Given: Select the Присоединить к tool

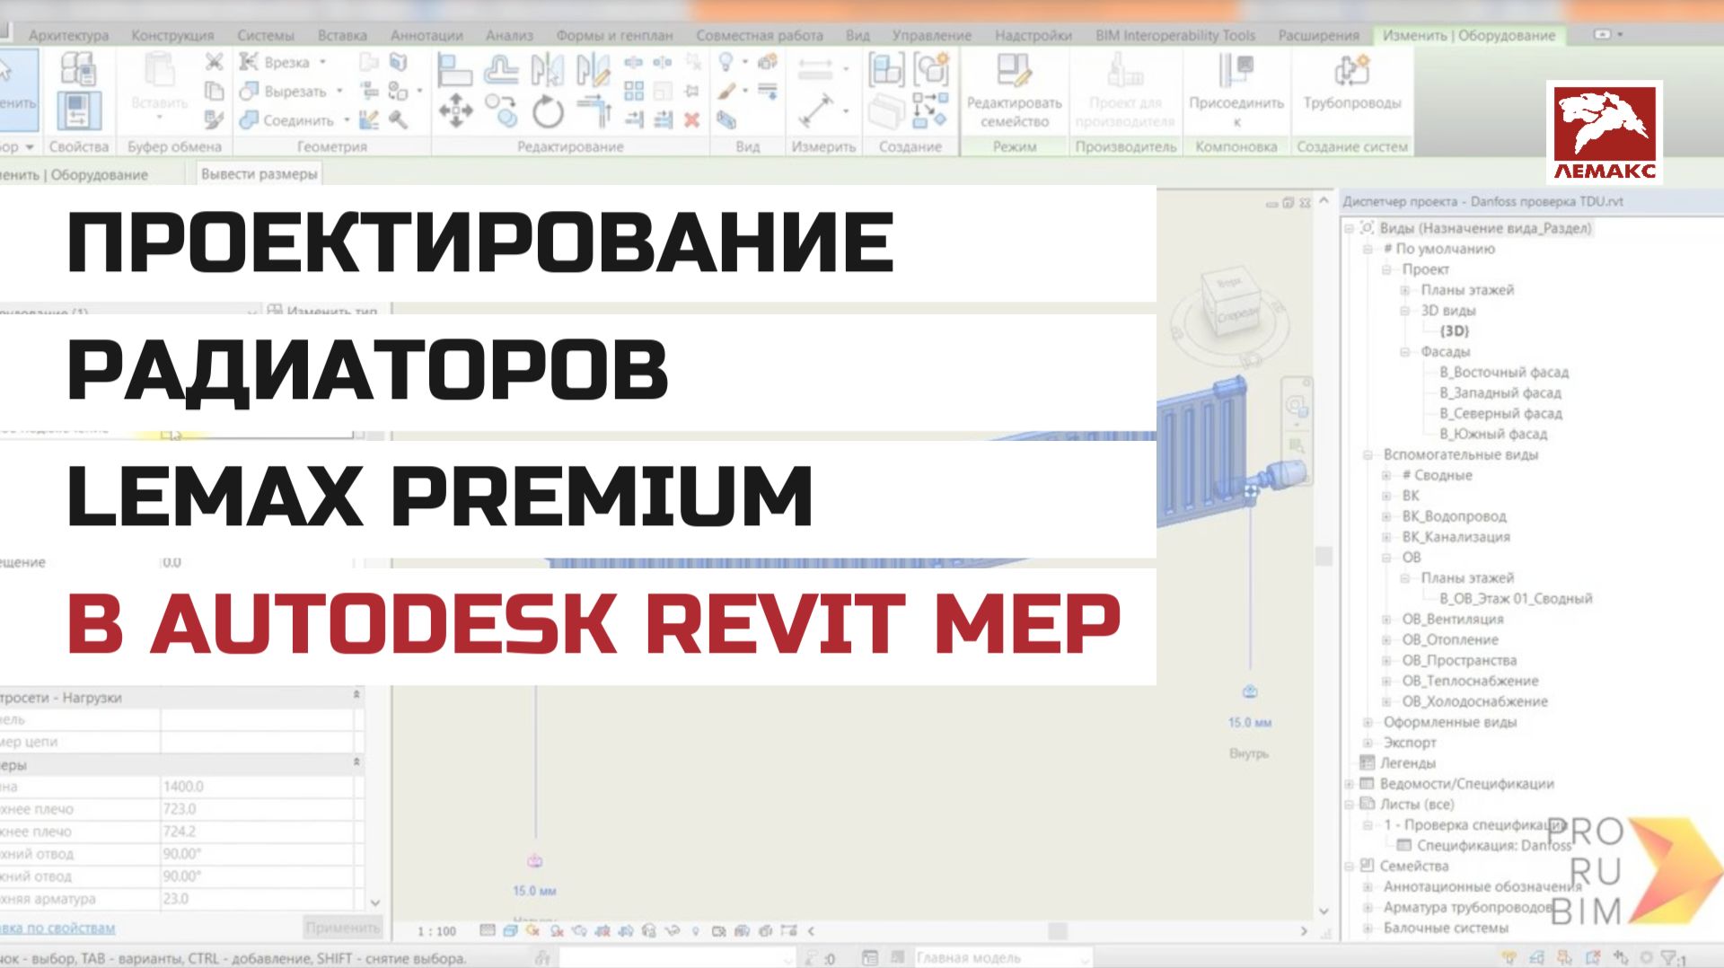Looking at the screenshot, I should (x=1235, y=87).
